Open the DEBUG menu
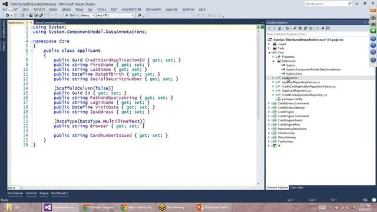 [66, 9]
